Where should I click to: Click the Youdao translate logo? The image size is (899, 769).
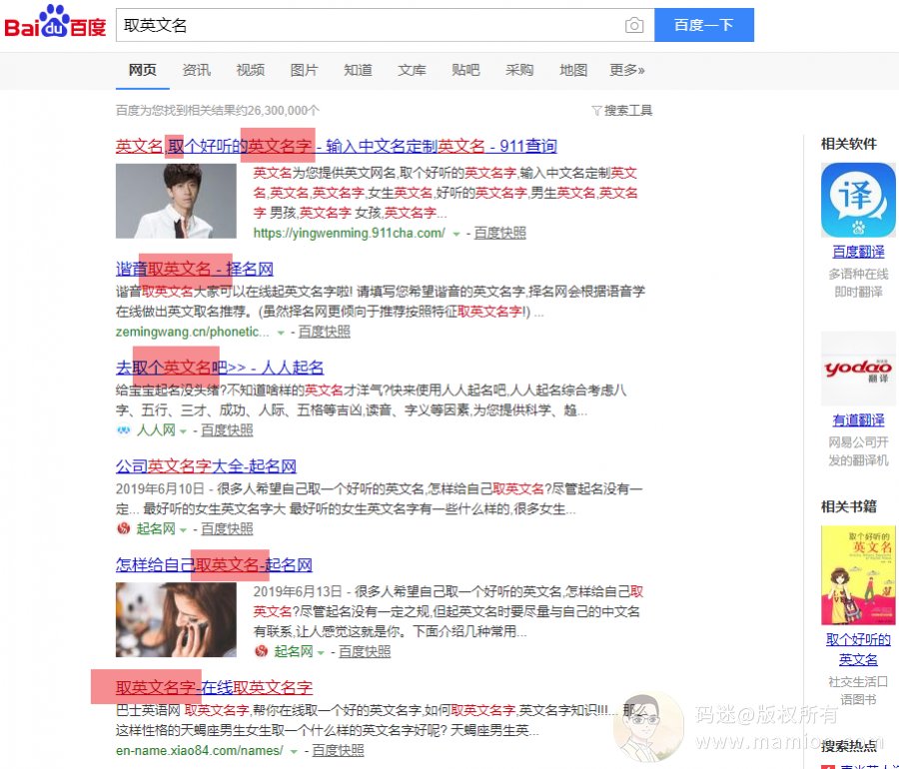click(x=858, y=368)
